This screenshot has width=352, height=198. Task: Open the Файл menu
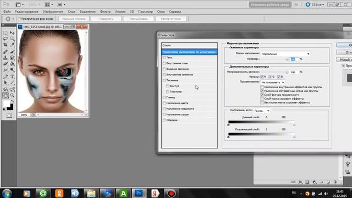click(x=7, y=12)
